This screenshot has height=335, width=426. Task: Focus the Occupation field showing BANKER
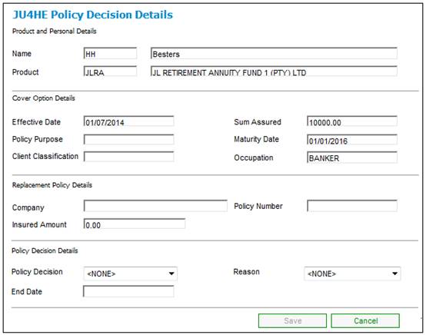click(352, 158)
